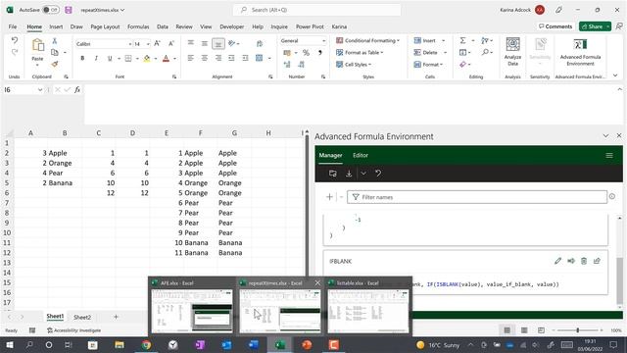Toggle AutoSave switch
627x353 pixels.
[51, 10]
